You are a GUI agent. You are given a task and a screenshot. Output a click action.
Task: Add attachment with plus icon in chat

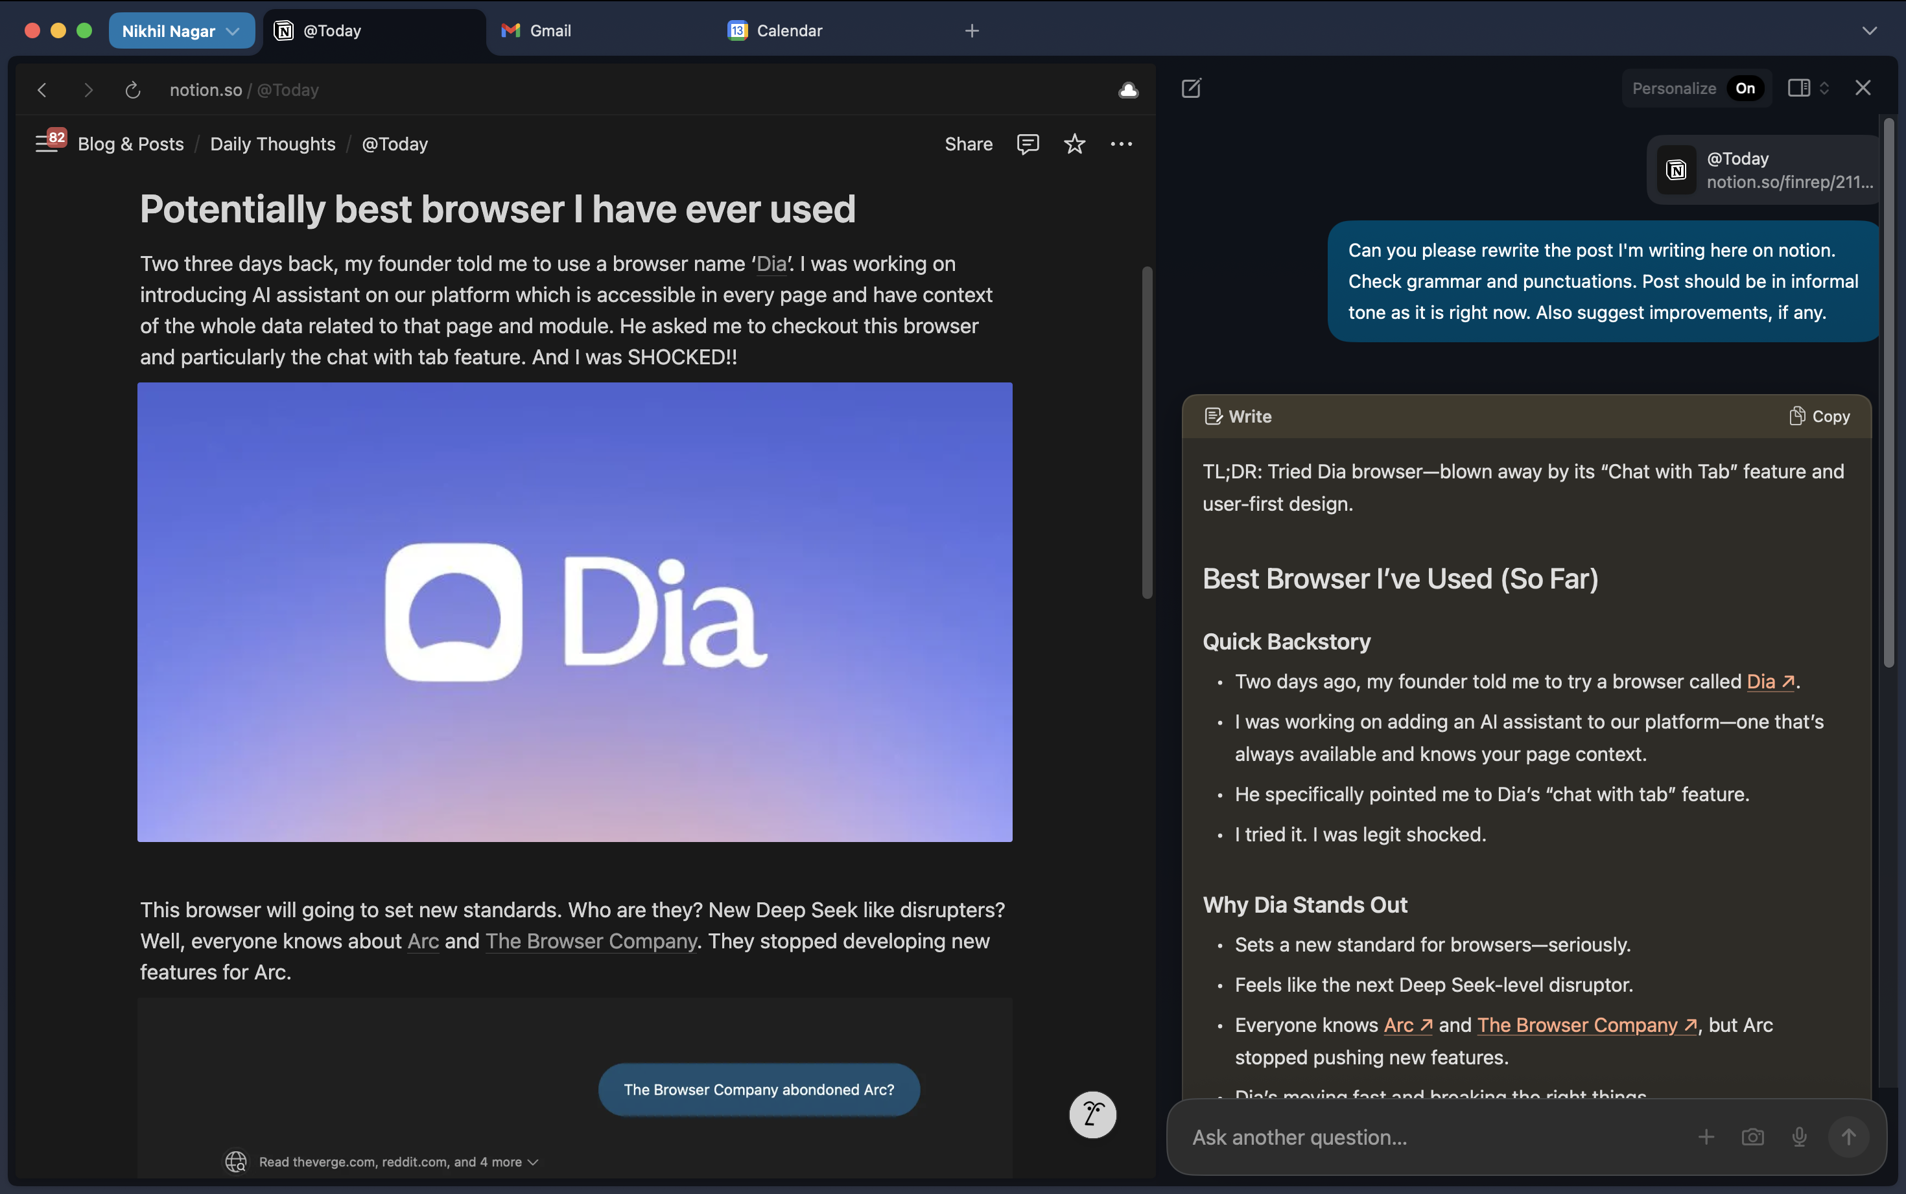[1706, 1136]
